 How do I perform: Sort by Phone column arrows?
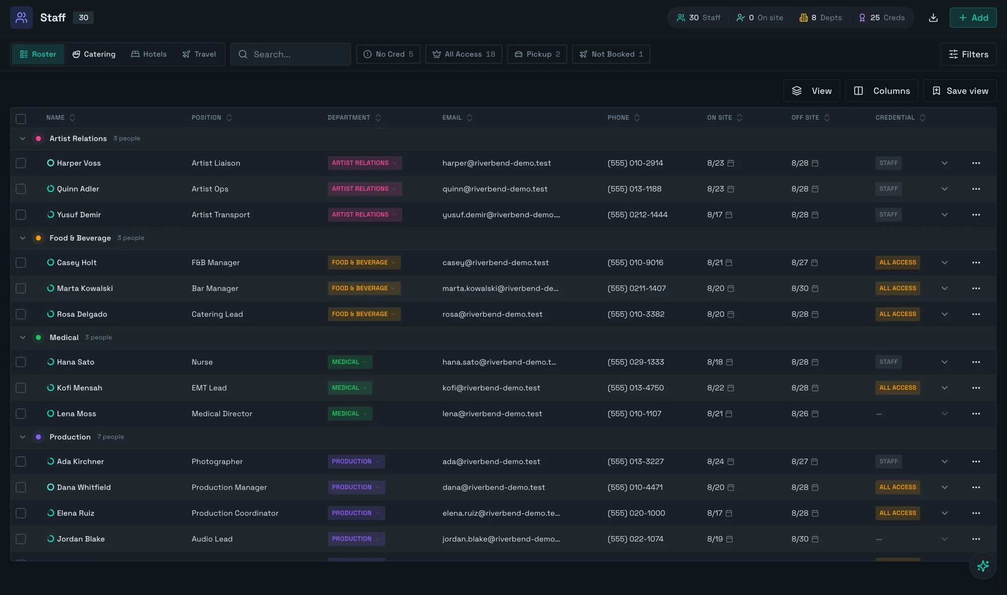(637, 118)
